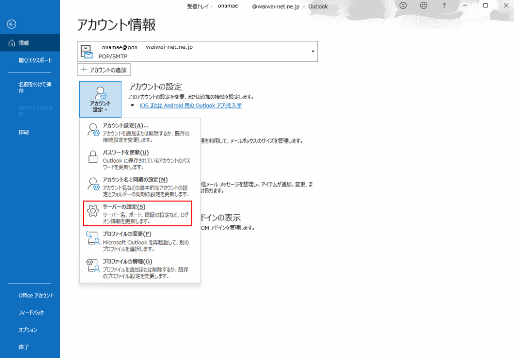Screen dimensions: 514x358
Task: Click the POP/SMTP account mail icon
Action: tap(87, 52)
